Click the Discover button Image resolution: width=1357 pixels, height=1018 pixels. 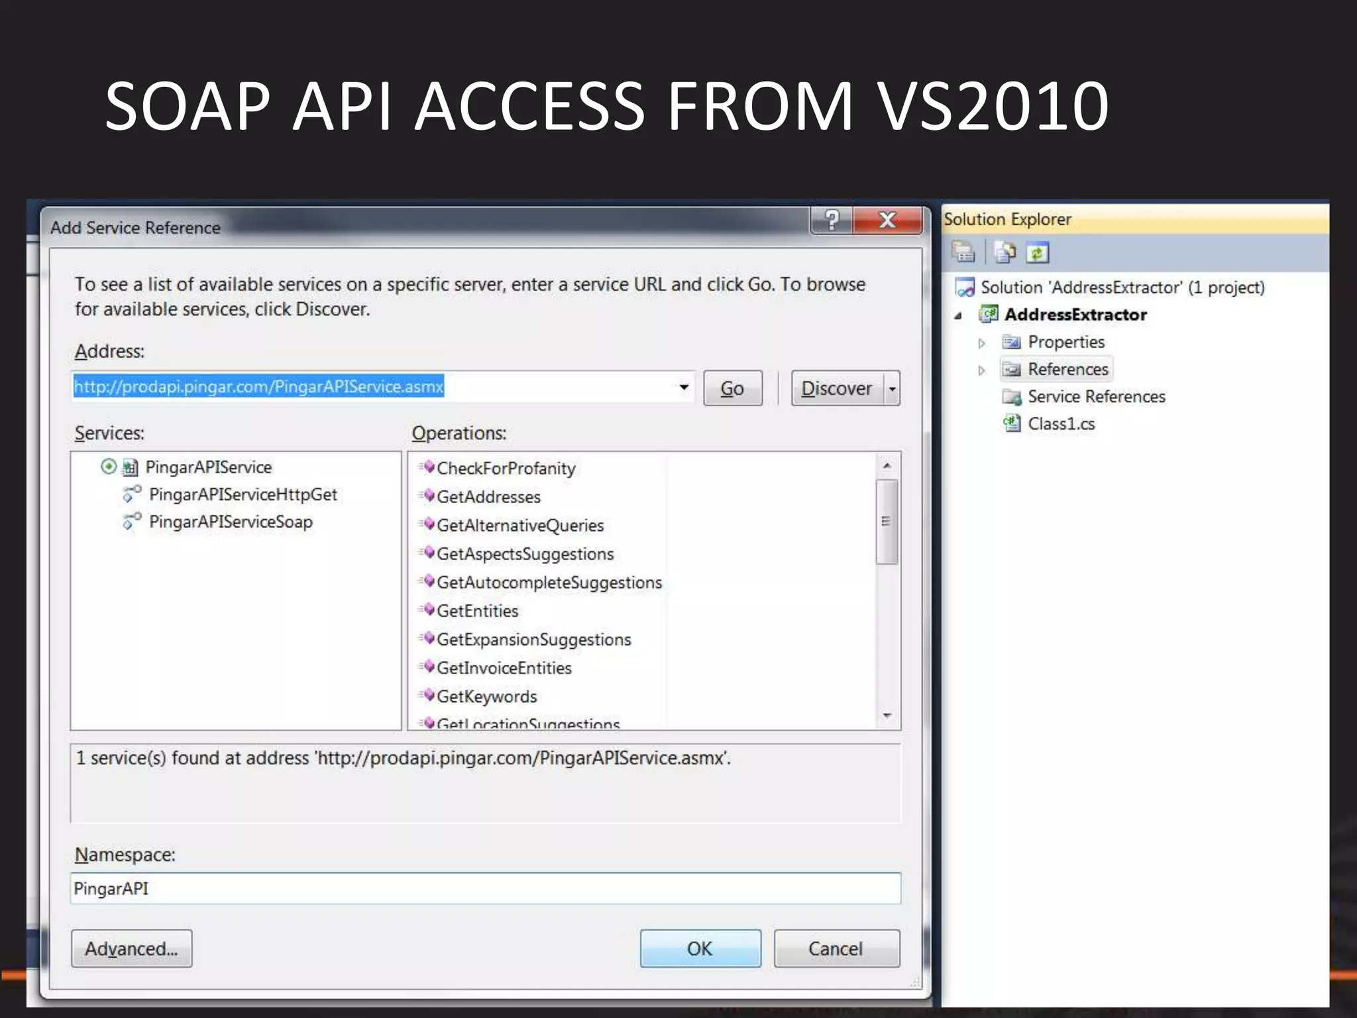pos(838,388)
